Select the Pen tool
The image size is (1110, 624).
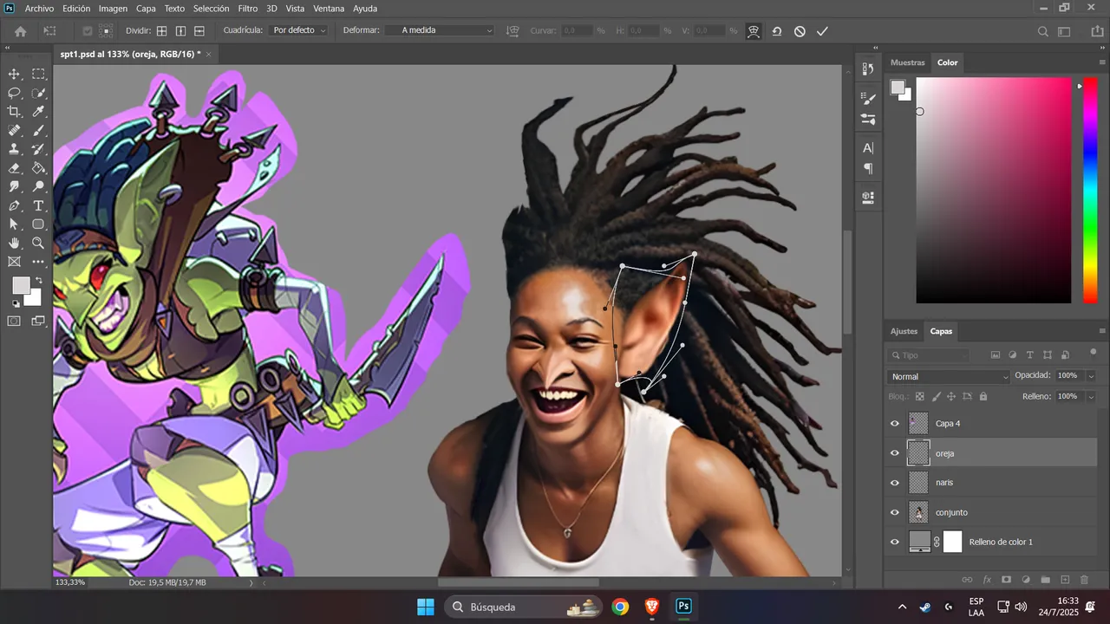tap(15, 205)
